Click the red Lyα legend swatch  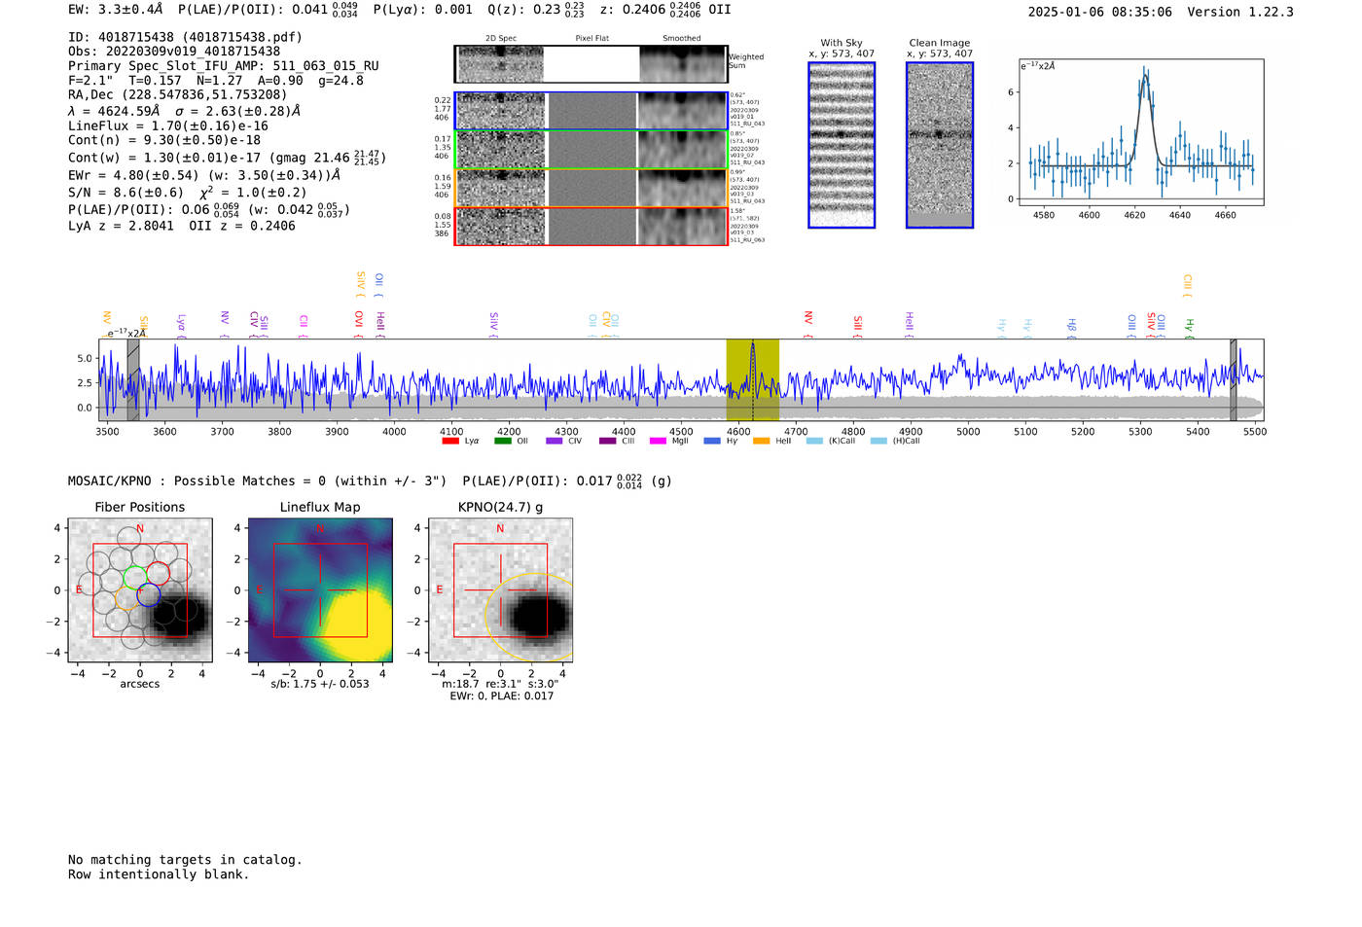(450, 441)
